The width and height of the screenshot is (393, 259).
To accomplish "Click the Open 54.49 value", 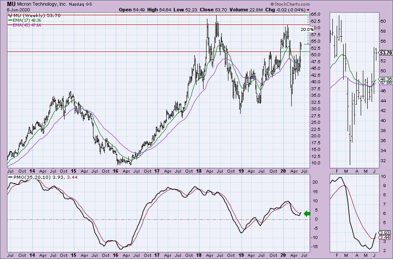I will click(132, 10).
